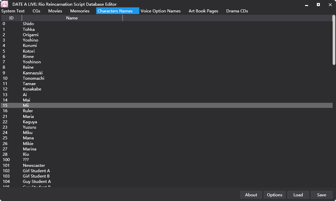Viewport: 336px width, 201px height.
Task: Select the Girl Student A row
Action: pos(36,171)
